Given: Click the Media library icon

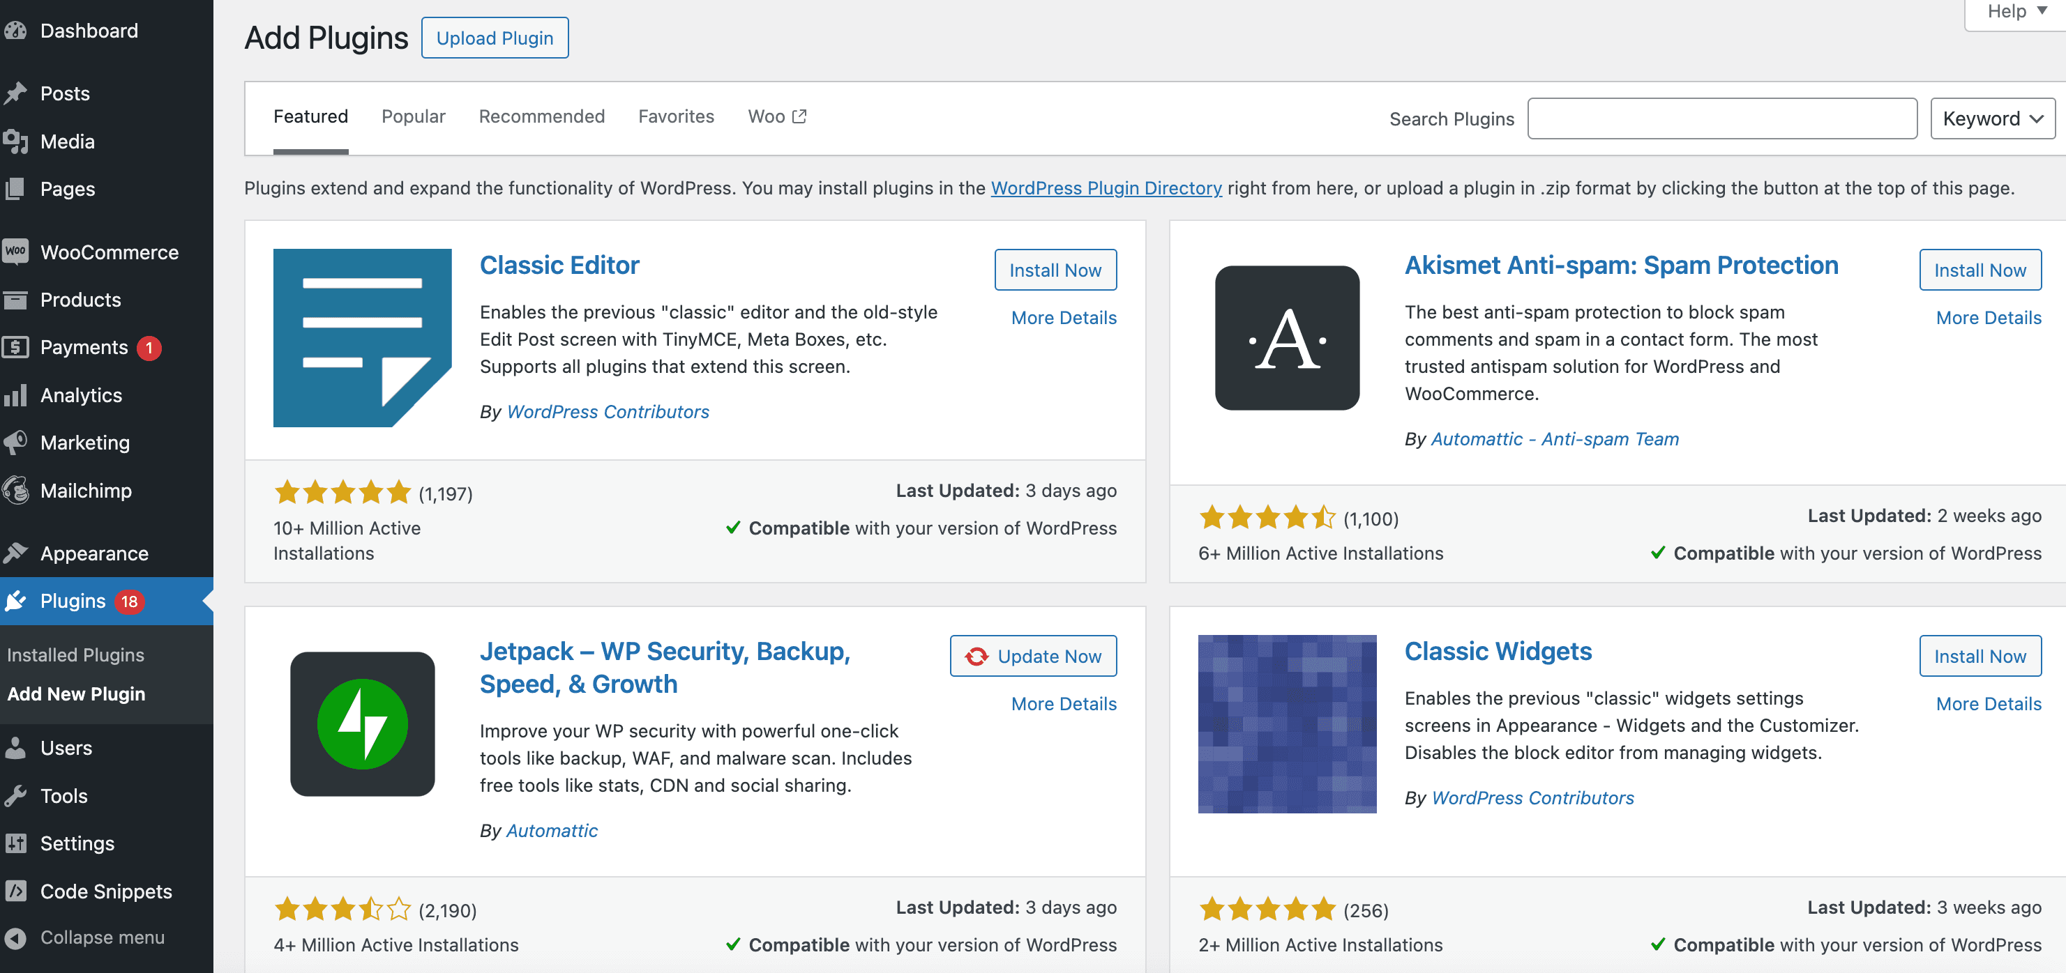Looking at the screenshot, I should (15, 141).
